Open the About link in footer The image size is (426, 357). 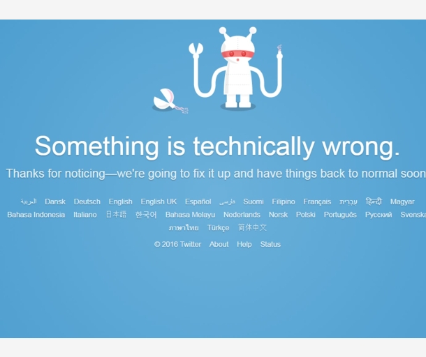click(x=219, y=245)
